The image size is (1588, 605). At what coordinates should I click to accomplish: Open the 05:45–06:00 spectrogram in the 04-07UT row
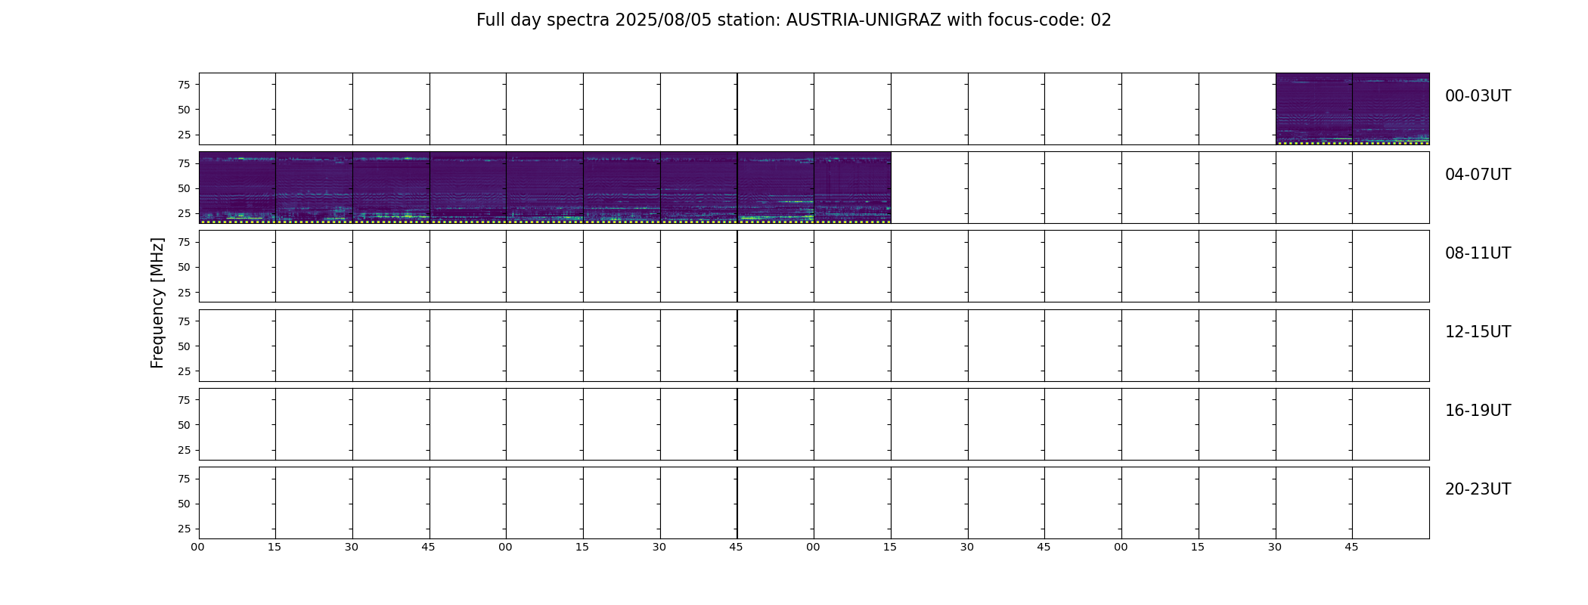pyautogui.click(x=776, y=188)
